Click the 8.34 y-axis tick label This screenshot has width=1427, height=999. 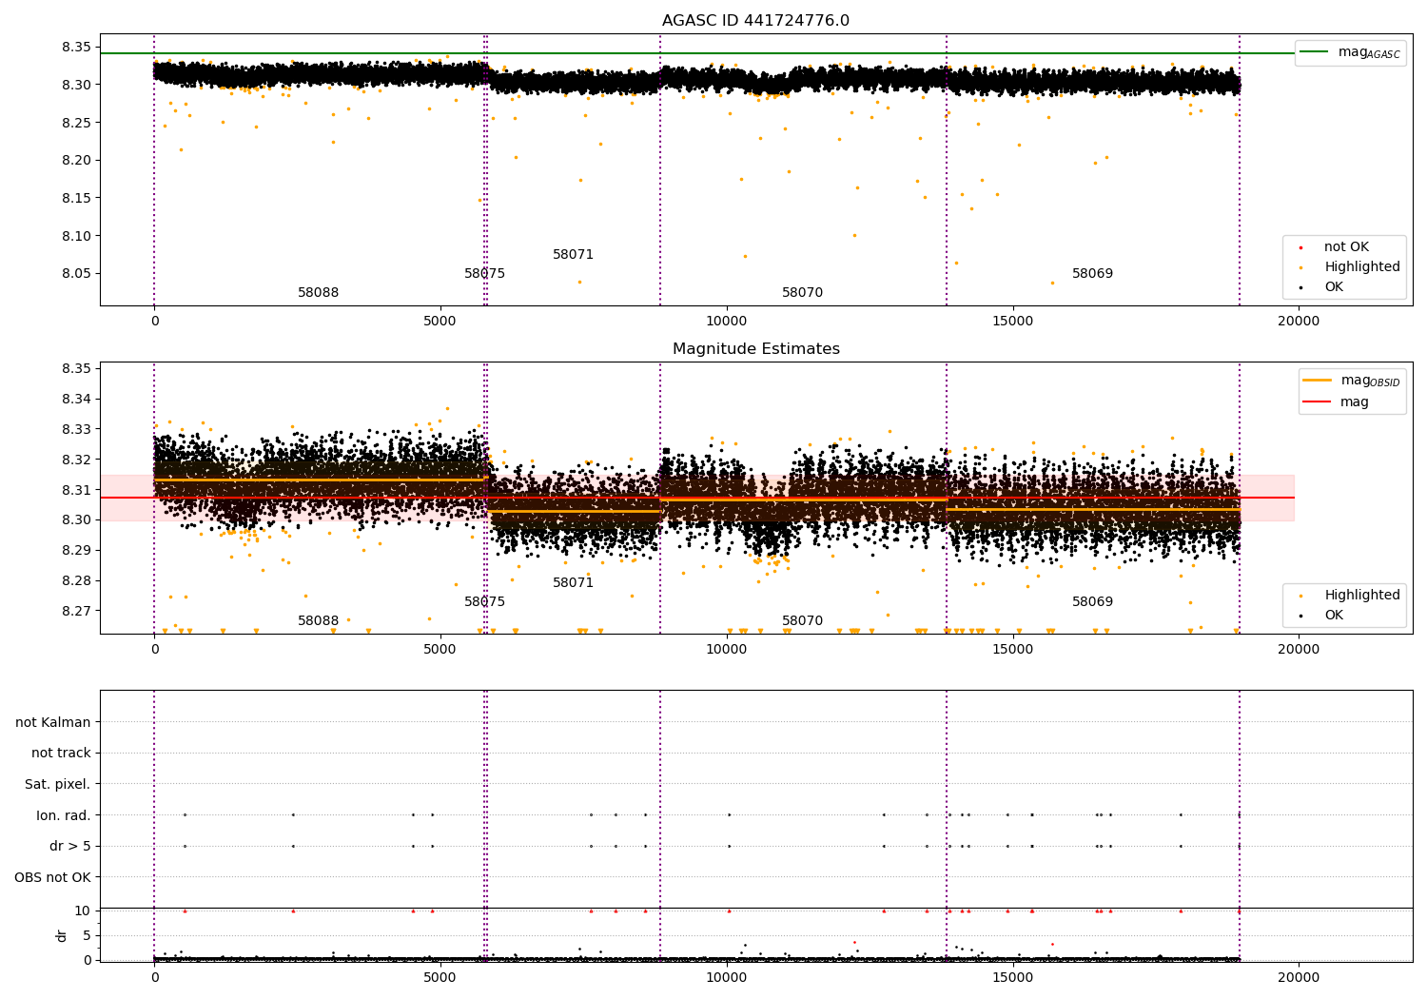point(76,400)
